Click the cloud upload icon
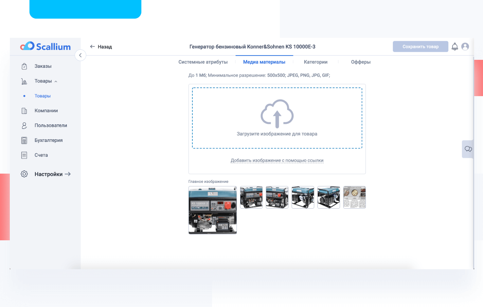483x307 pixels. click(x=277, y=113)
